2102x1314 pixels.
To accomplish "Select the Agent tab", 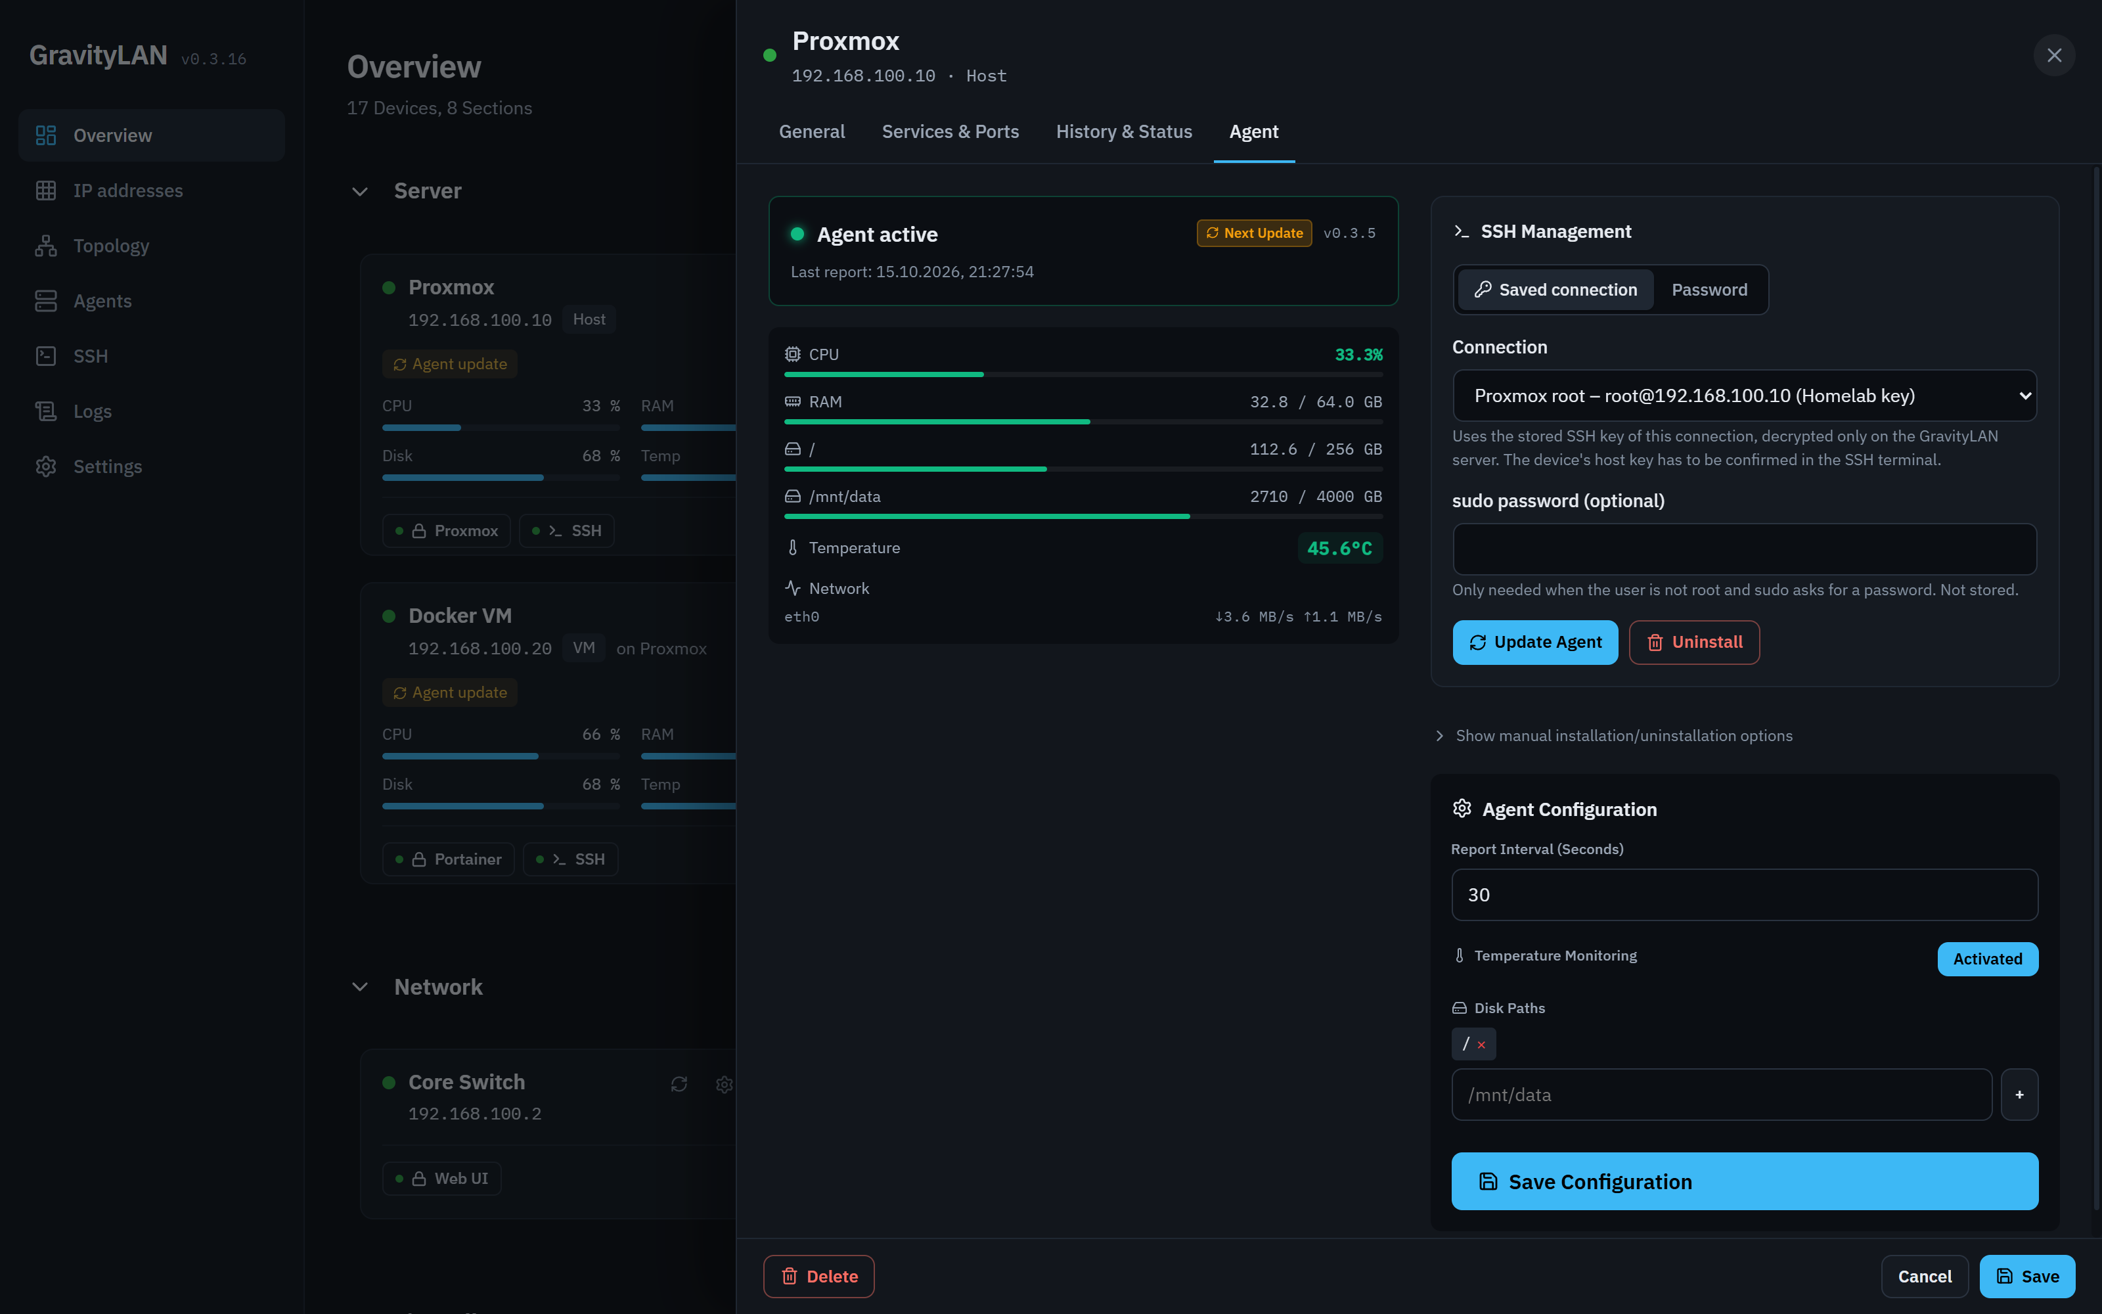I will 1253,132.
